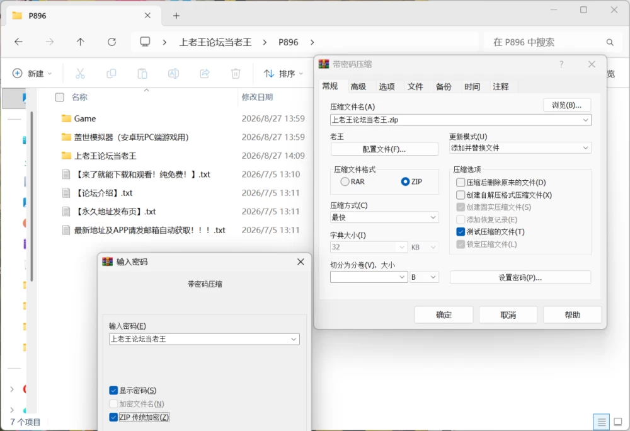Click the Copy icon in Explorer toolbar
Viewport: 630px width, 431px height.
[x=112, y=74]
